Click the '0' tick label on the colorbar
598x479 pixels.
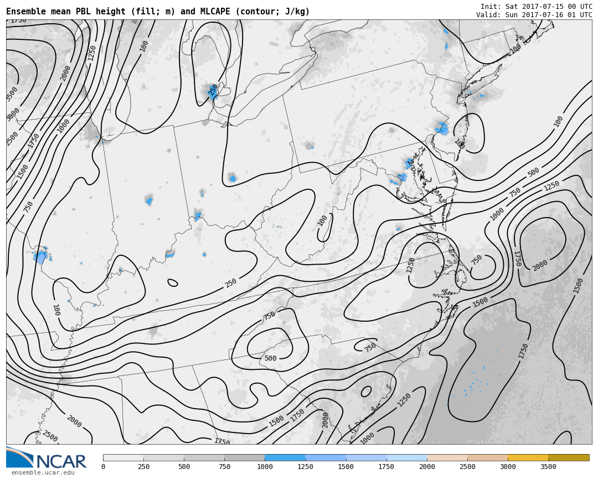pyautogui.click(x=104, y=466)
